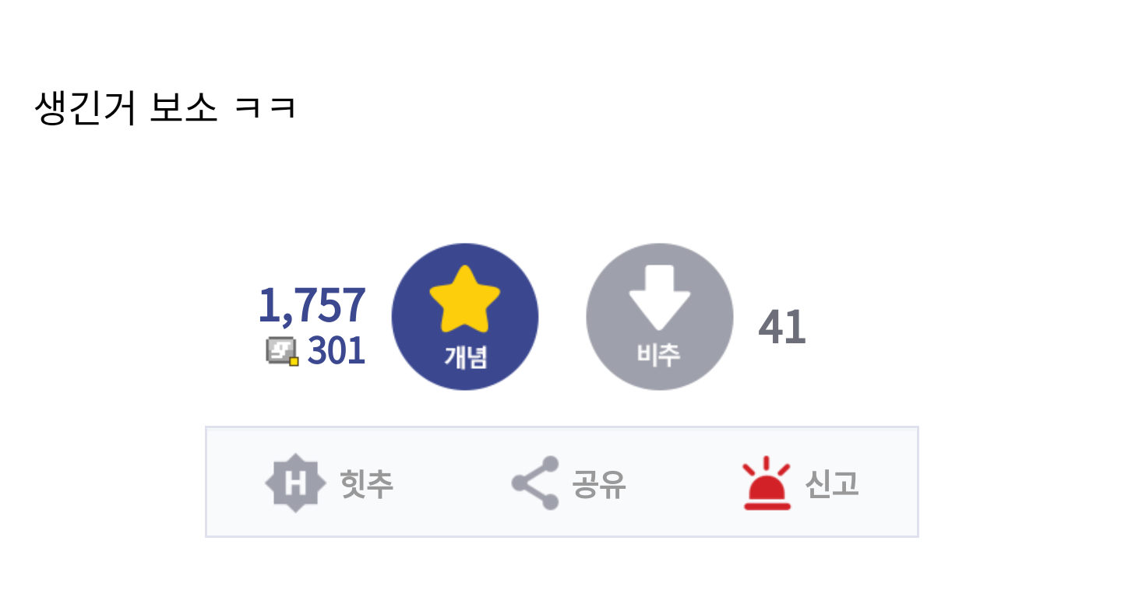Upvote using the blue 개념 circle button
The image size is (1121, 590).
coord(465,317)
